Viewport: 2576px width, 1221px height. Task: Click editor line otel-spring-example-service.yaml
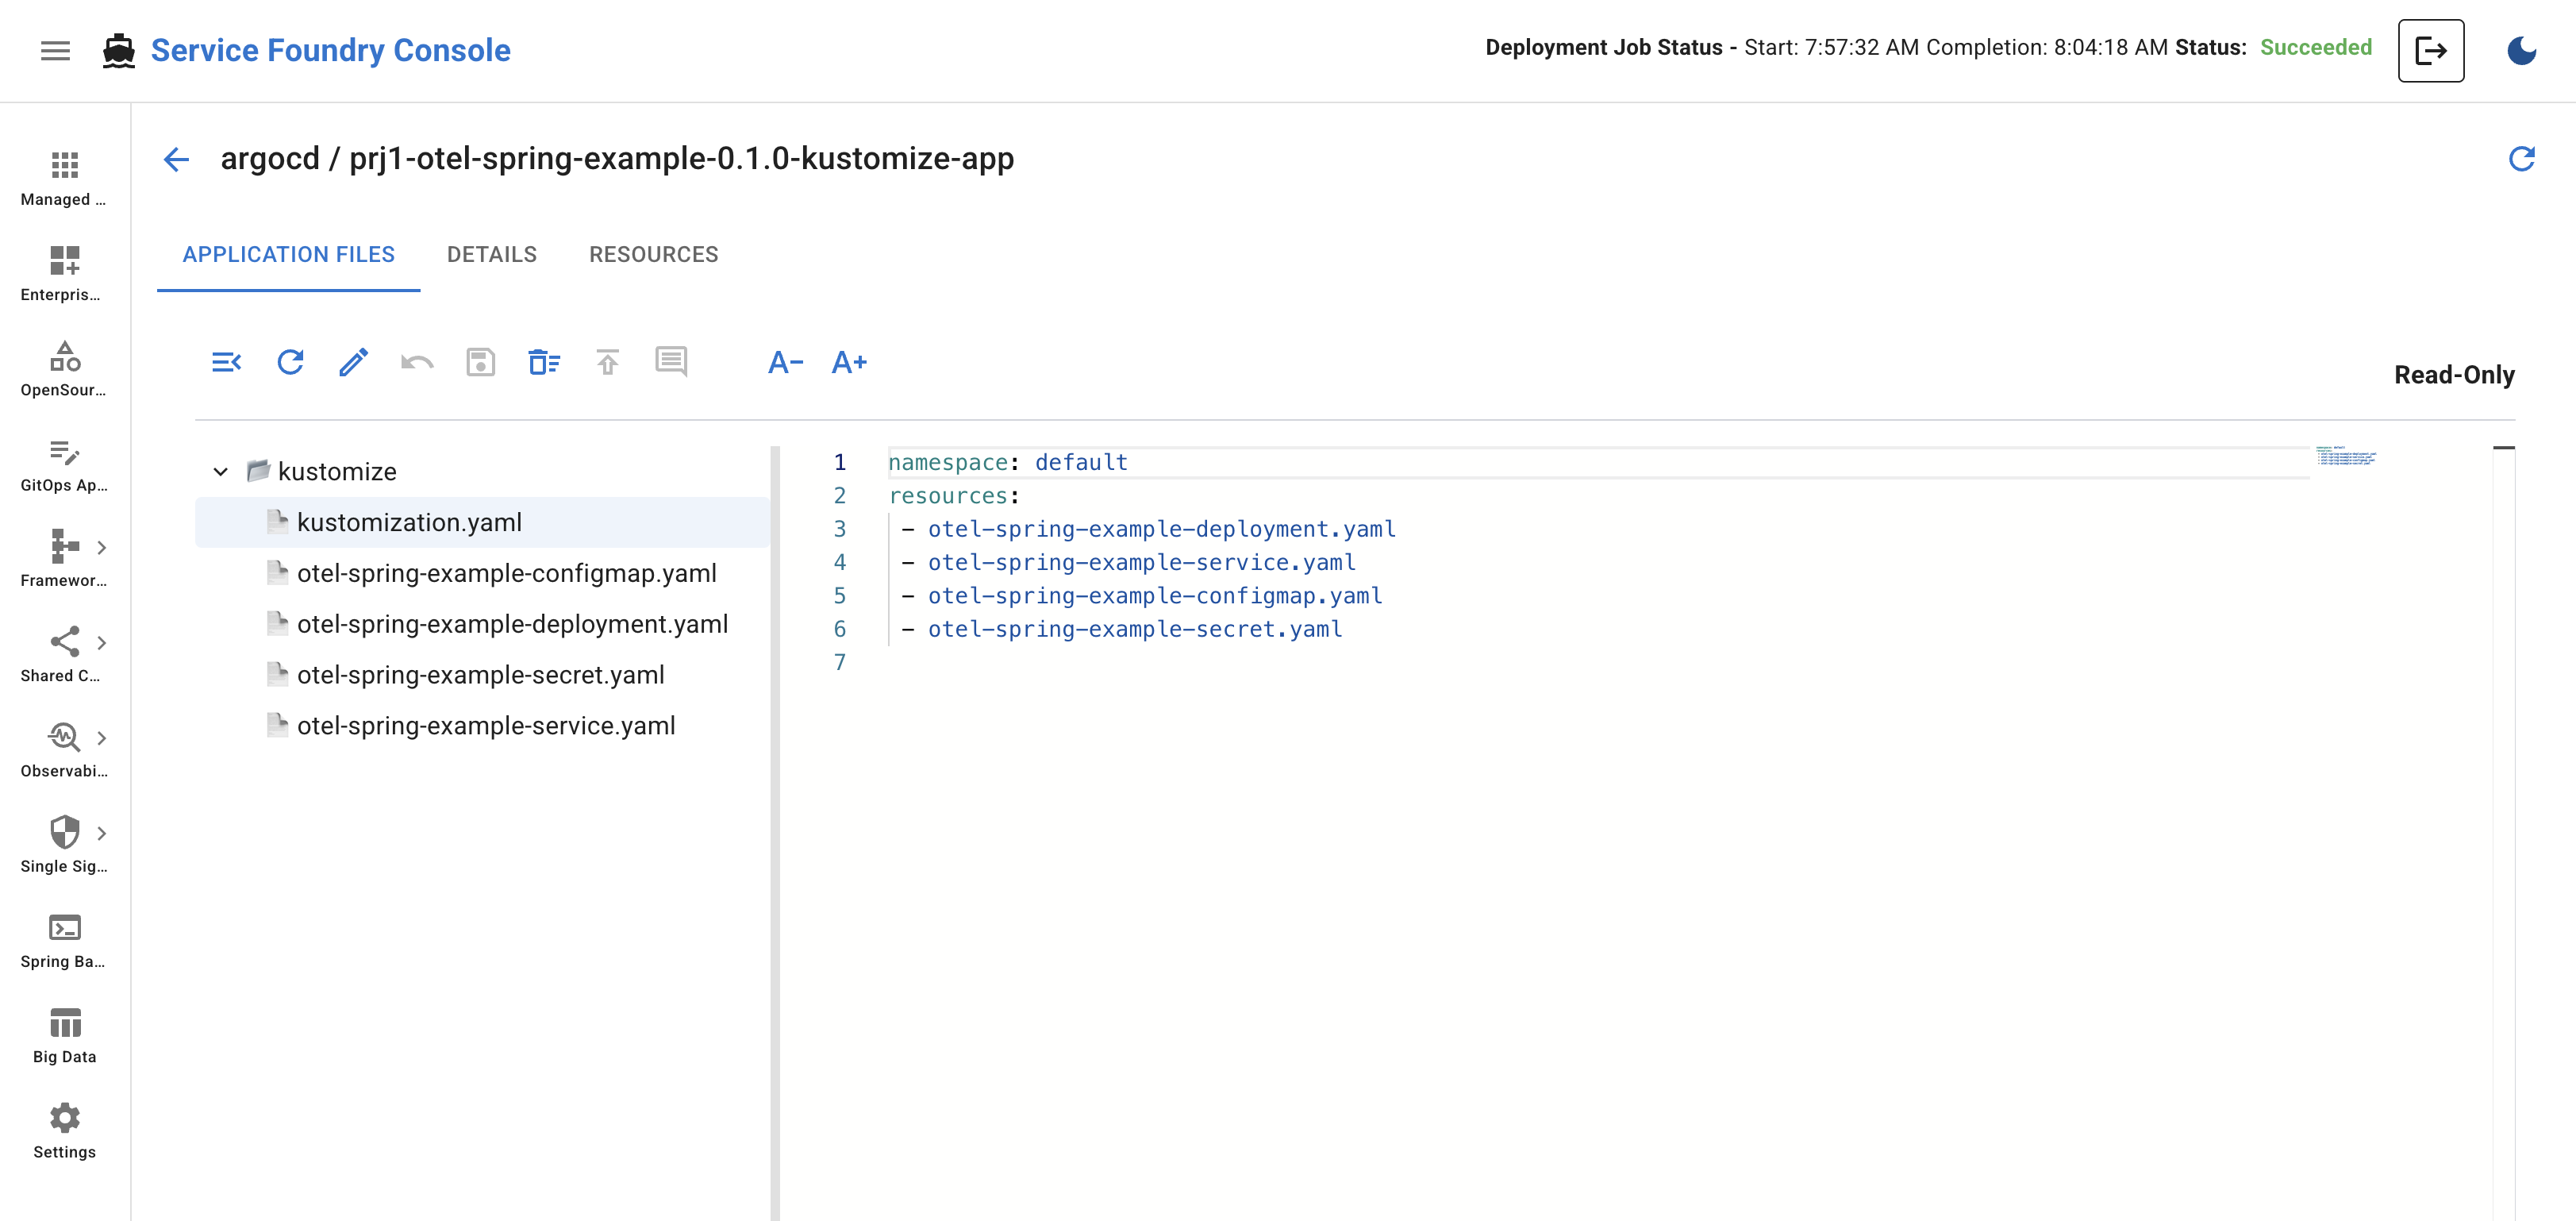[x=1141, y=563]
